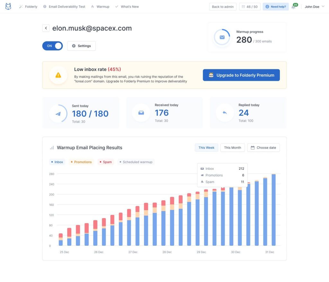Click the Need help? button
Screen dimensions: 329x282
pyautogui.click(x=276, y=7)
